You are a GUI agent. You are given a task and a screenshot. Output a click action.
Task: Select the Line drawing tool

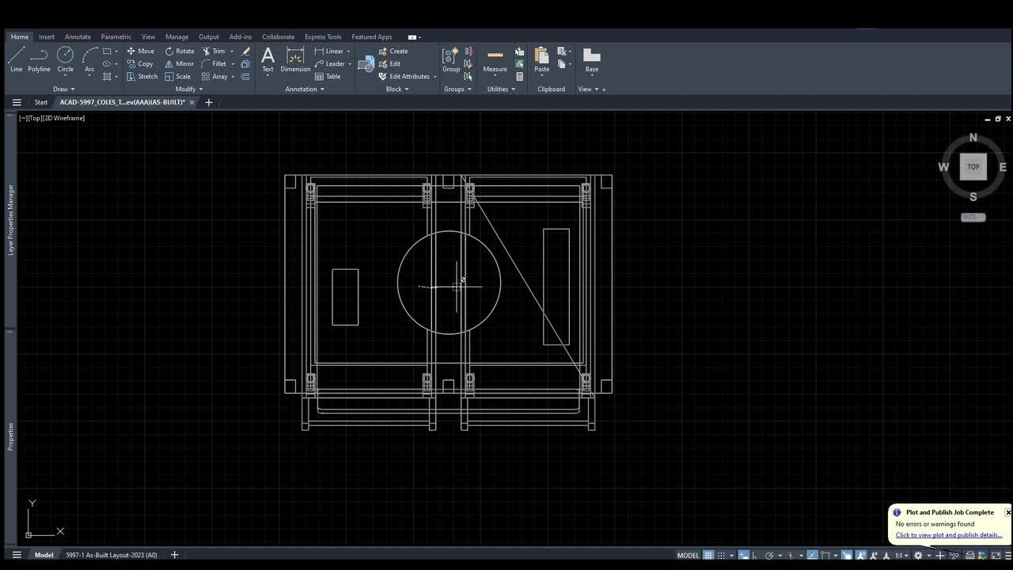pos(16,59)
